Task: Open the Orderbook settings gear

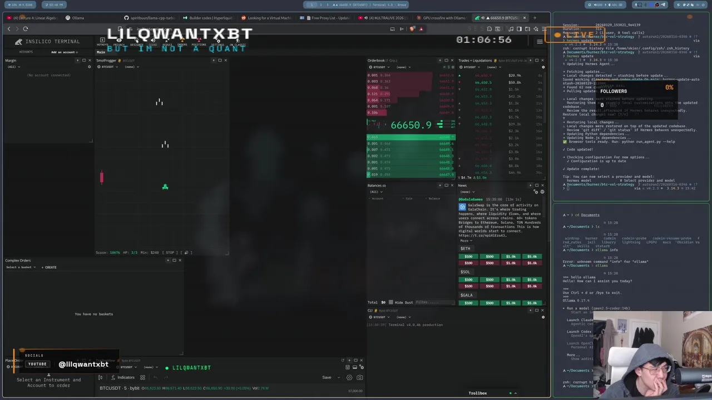Action: click(x=453, y=67)
